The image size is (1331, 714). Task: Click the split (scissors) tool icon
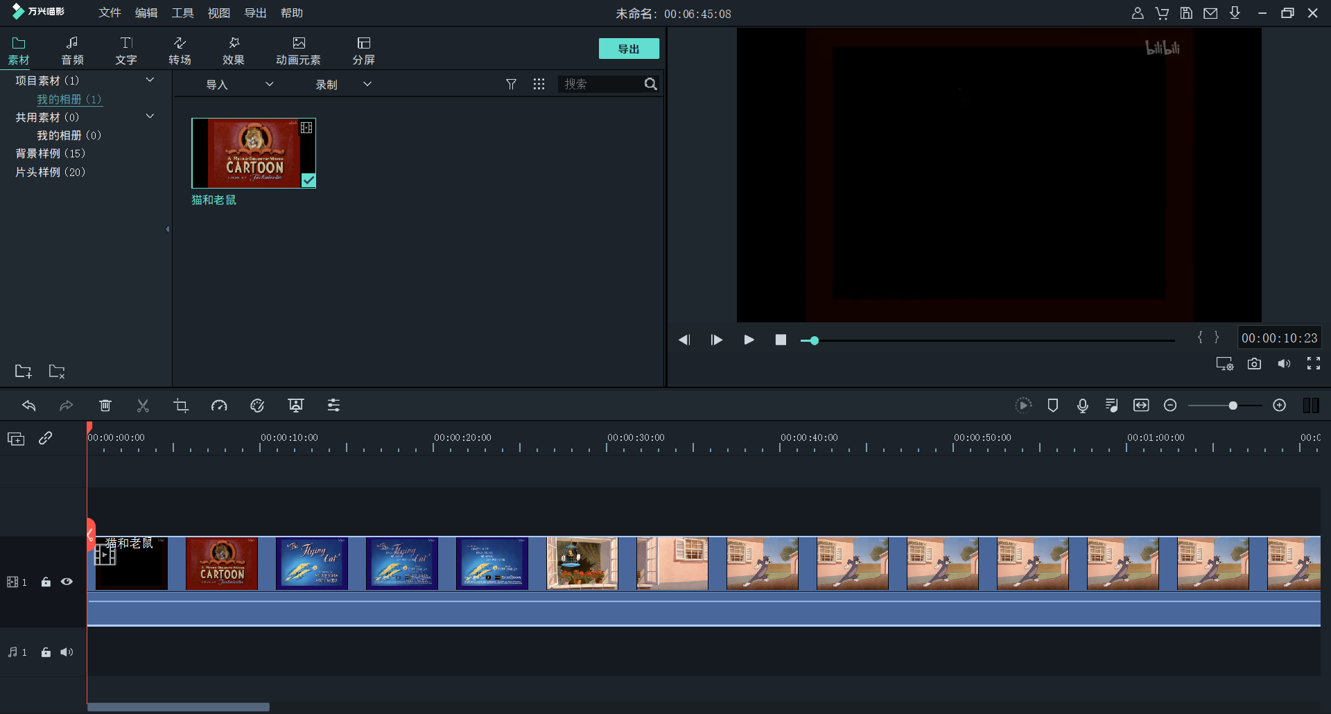[x=143, y=406]
